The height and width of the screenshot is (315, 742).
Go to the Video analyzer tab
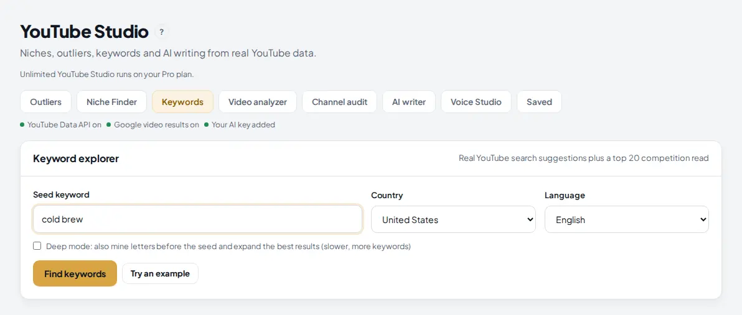258,101
